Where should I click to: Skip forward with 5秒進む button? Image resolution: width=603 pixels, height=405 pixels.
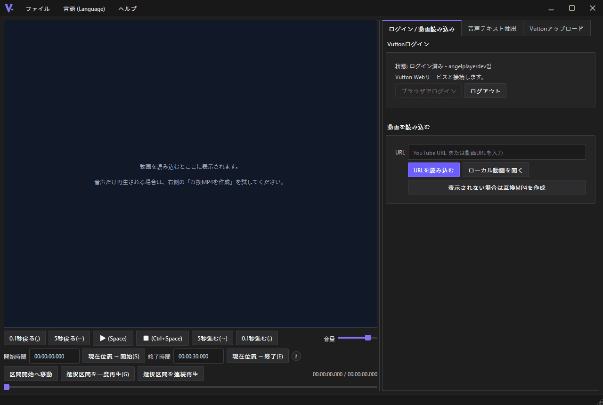(212, 338)
